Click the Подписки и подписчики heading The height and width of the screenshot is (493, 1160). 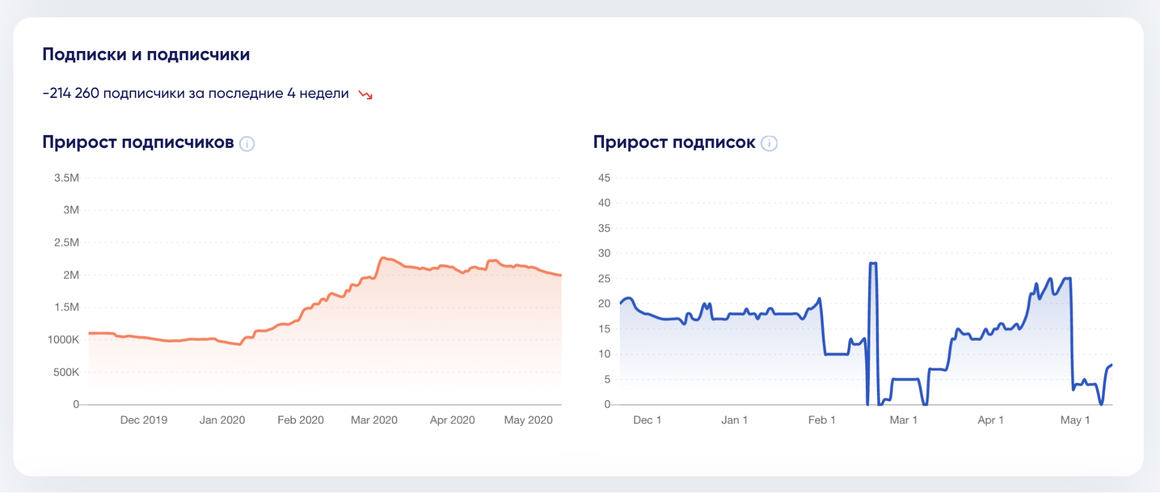[x=146, y=55]
